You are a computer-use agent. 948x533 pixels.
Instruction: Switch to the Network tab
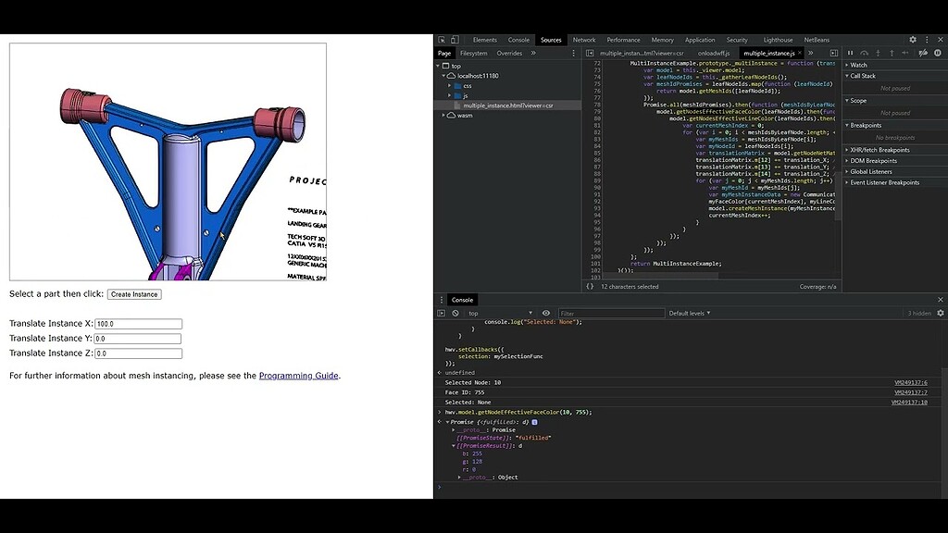pos(584,40)
